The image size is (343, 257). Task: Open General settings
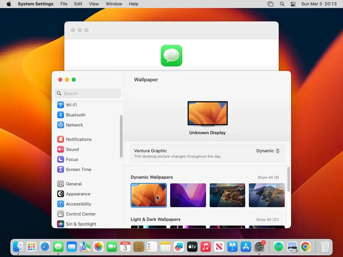69,184
